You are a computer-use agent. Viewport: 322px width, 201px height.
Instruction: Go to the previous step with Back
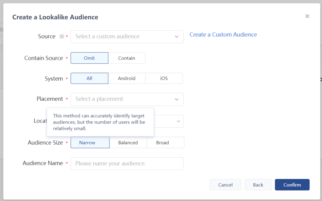click(258, 185)
